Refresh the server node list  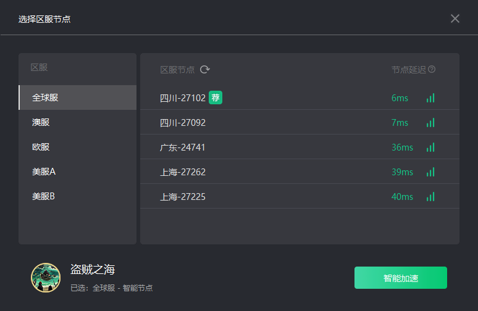tap(205, 69)
